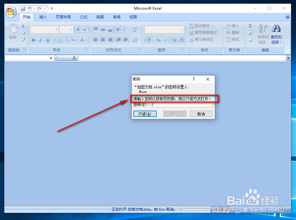The height and width of the screenshot is (220, 296).
Task: Switch to the 插入 Insert tab
Action: coord(43,17)
